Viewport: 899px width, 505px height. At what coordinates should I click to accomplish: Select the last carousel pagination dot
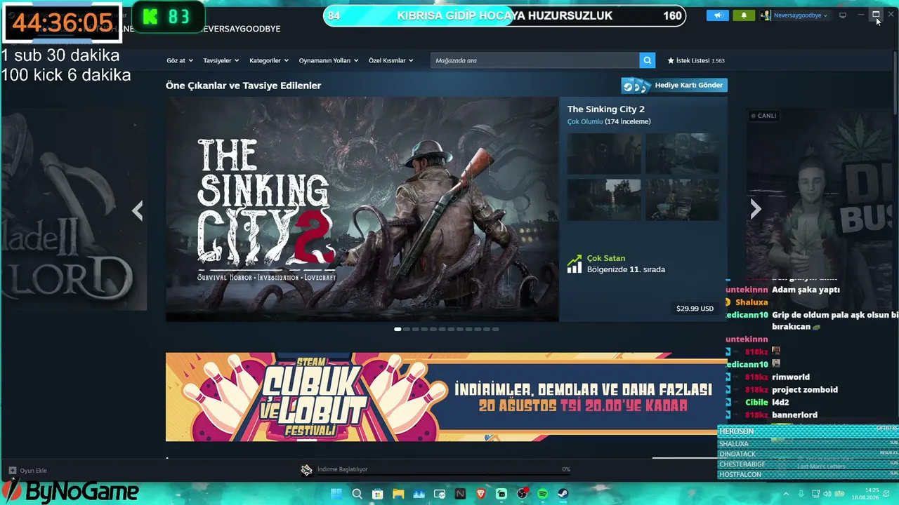(x=496, y=329)
